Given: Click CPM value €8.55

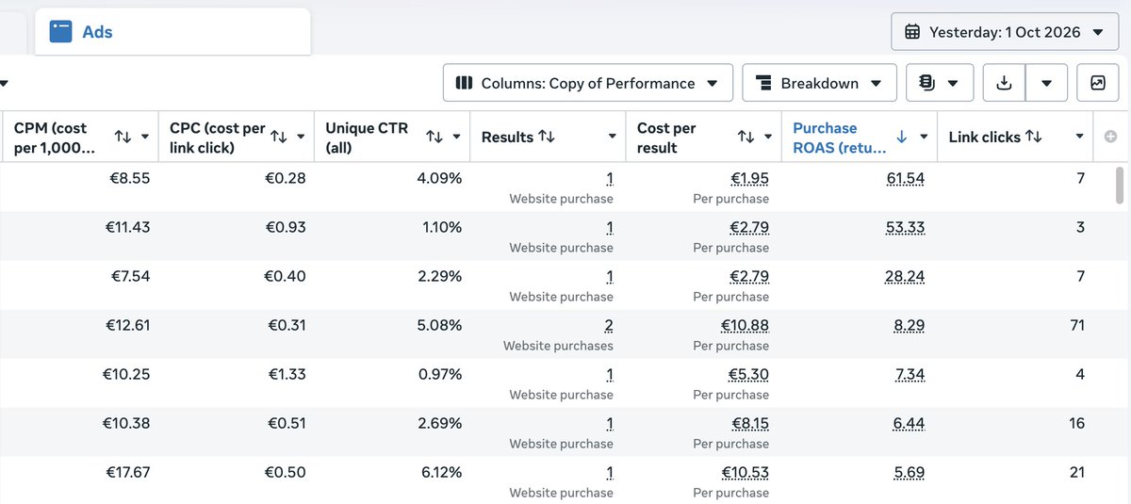Looking at the screenshot, I should [x=130, y=178].
